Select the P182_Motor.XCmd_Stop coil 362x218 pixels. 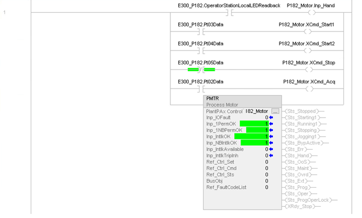[309, 69]
